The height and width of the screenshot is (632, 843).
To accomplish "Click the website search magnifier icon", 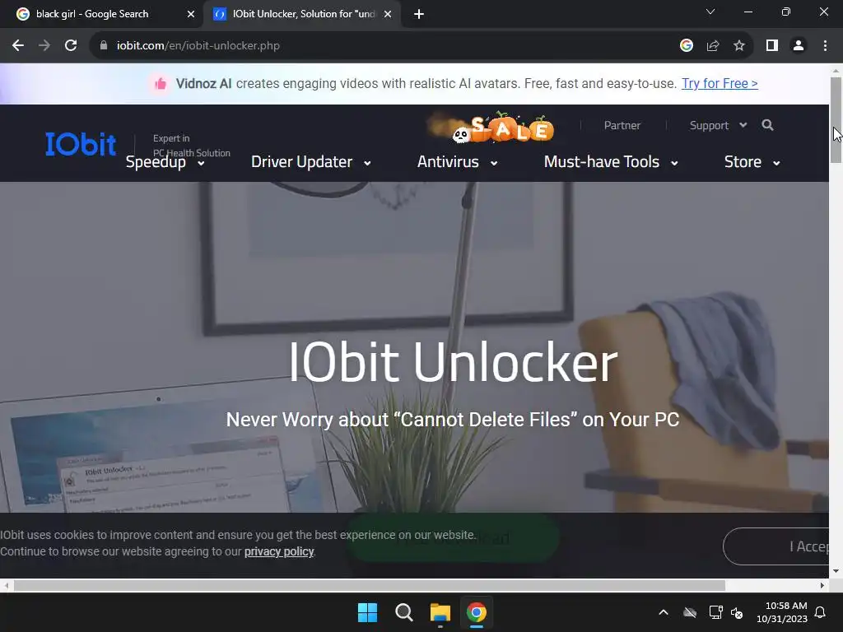I will click(x=767, y=125).
